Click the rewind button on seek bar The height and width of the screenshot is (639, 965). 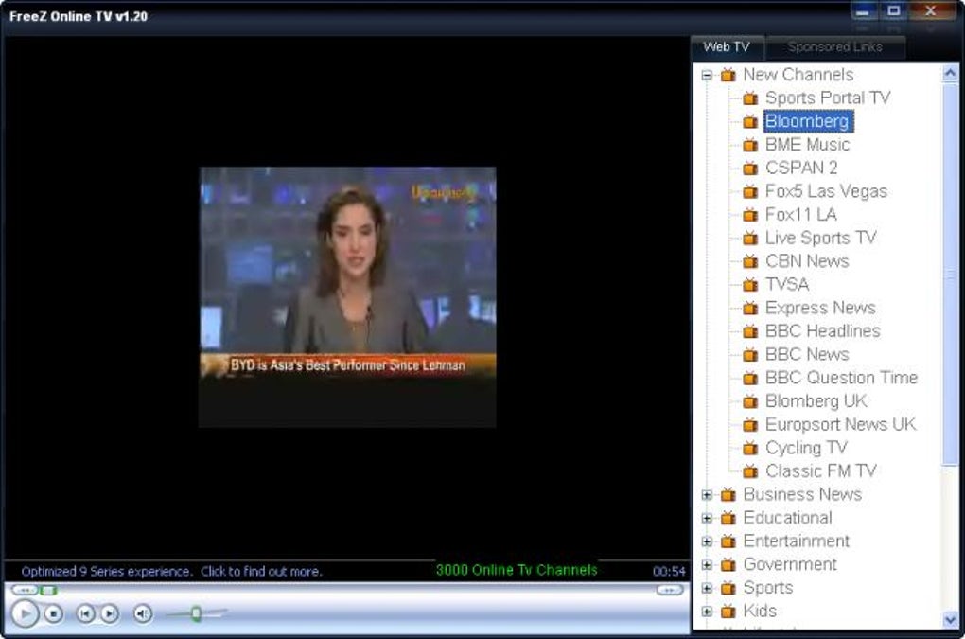click(x=25, y=591)
